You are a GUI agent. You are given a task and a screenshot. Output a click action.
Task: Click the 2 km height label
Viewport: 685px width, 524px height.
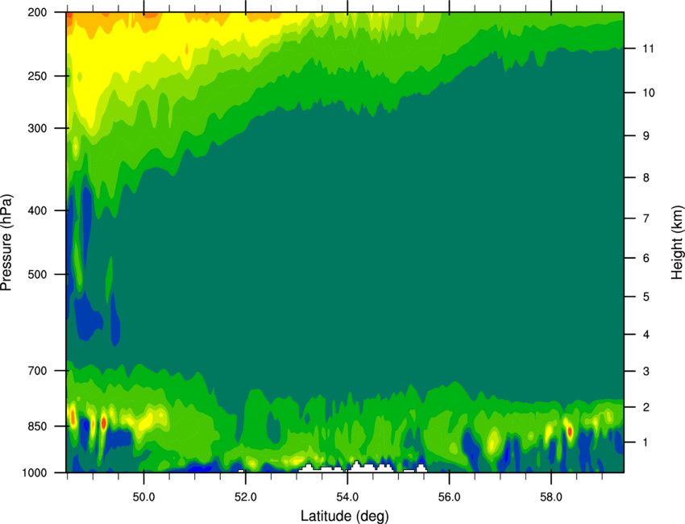(x=646, y=407)
